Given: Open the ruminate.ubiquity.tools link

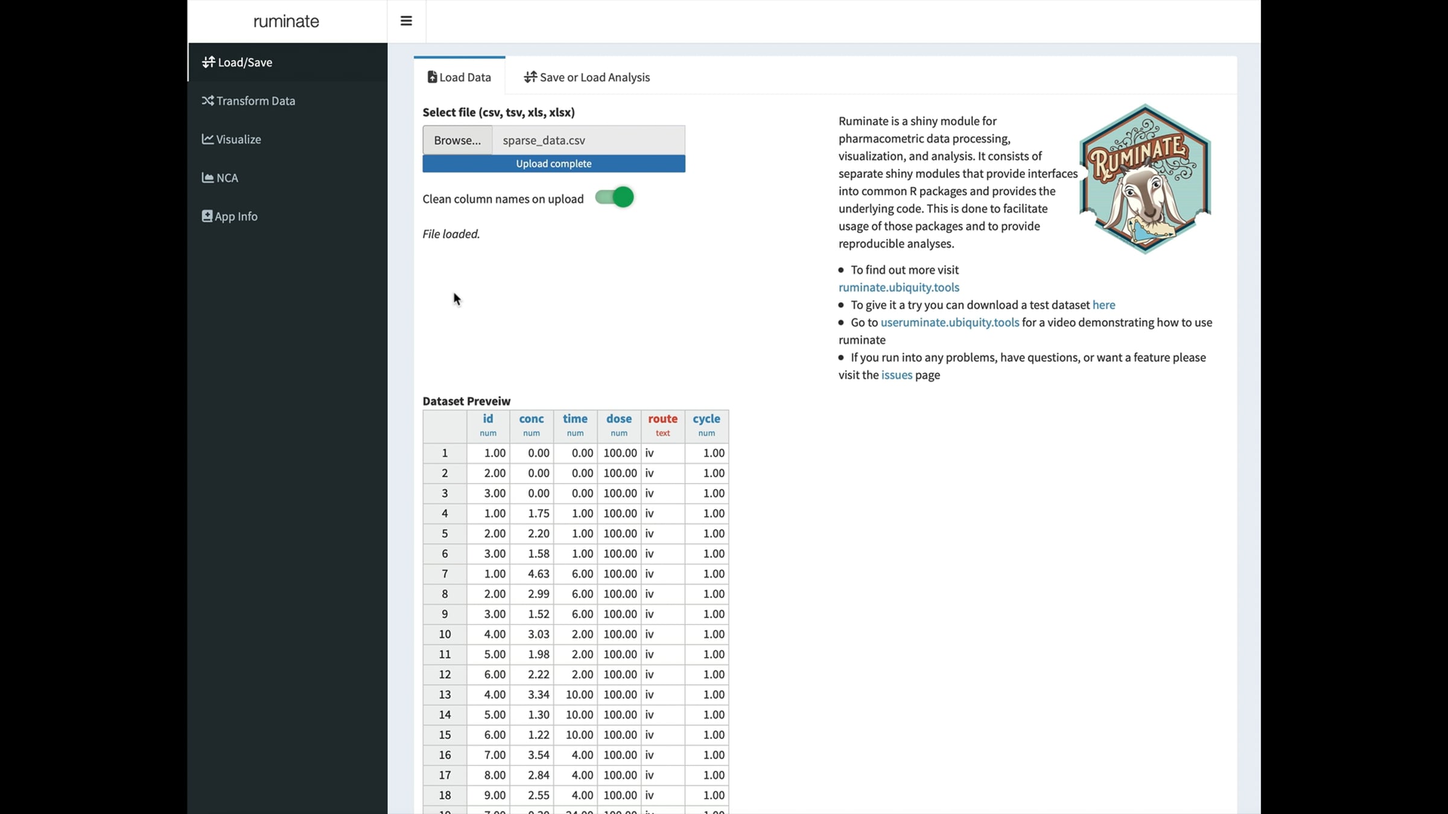Looking at the screenshot, I should [898, 288].
